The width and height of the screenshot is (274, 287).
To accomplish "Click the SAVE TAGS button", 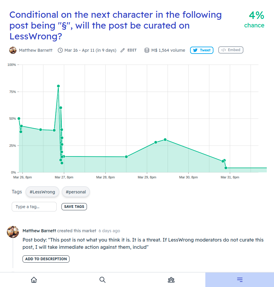I will point(74,207).
